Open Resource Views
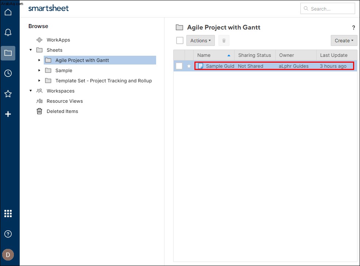 65,101
